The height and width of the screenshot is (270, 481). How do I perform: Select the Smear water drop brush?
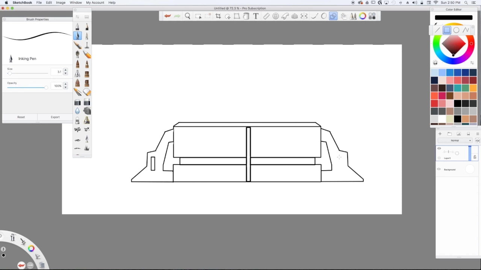(77, 111)
